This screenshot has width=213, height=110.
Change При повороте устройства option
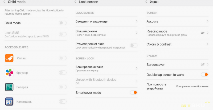(x=177, y=86)
